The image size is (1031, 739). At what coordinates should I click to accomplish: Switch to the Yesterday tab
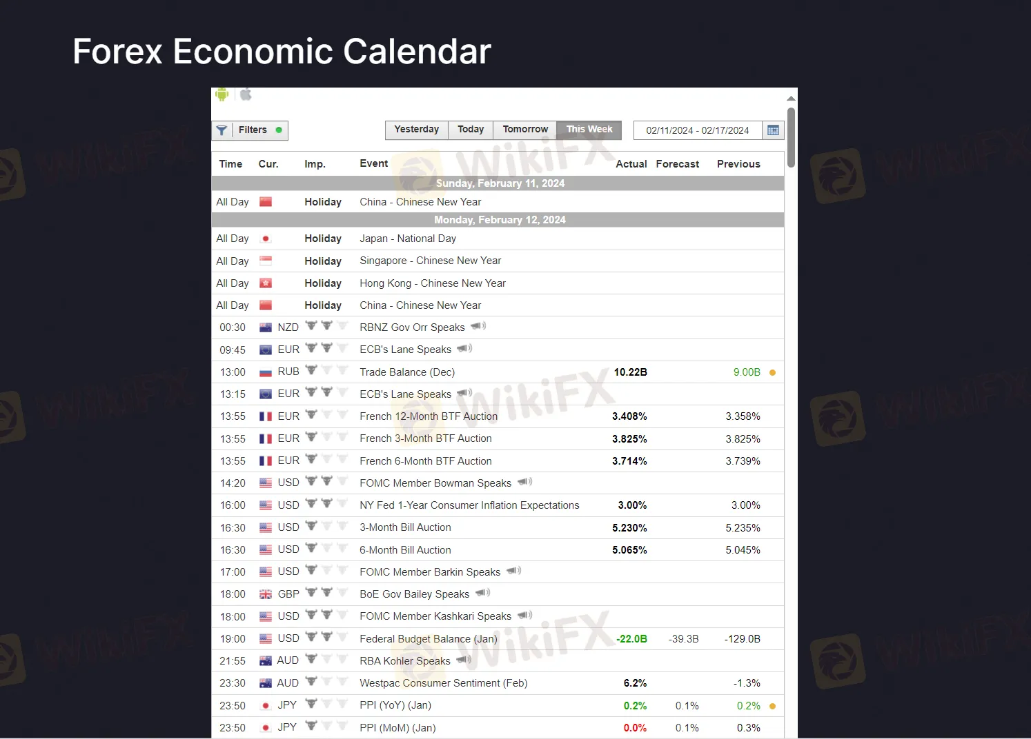pos(416,130)
